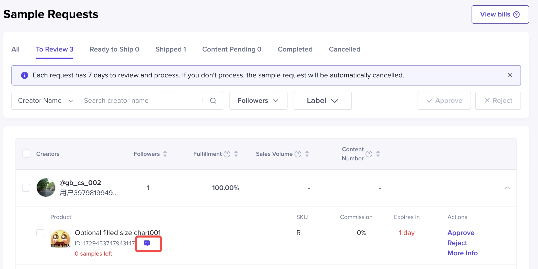The width and height of the screenshot is (538, 269).
Task: Tick the Optional filled size chart001 checkbox
Action: (x=40, y=233)
